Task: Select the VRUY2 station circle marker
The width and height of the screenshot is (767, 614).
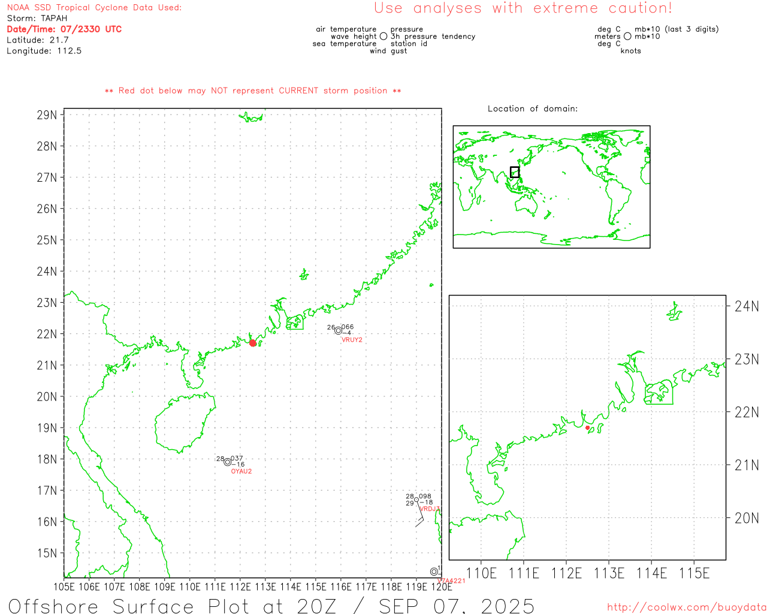Action: (339, 330)
